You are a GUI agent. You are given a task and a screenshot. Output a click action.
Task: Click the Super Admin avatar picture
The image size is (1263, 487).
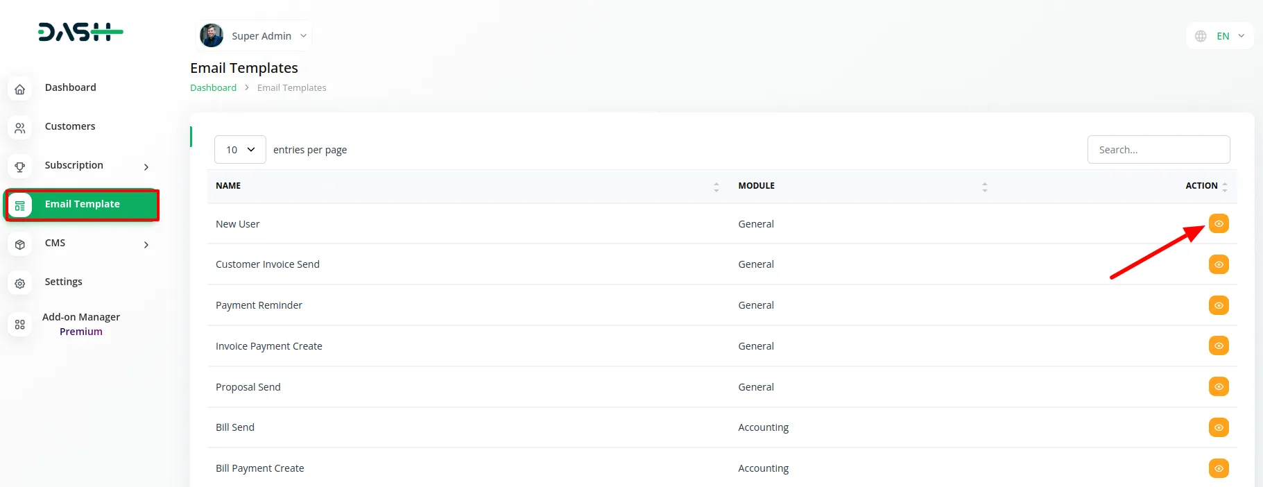(212, 35)
